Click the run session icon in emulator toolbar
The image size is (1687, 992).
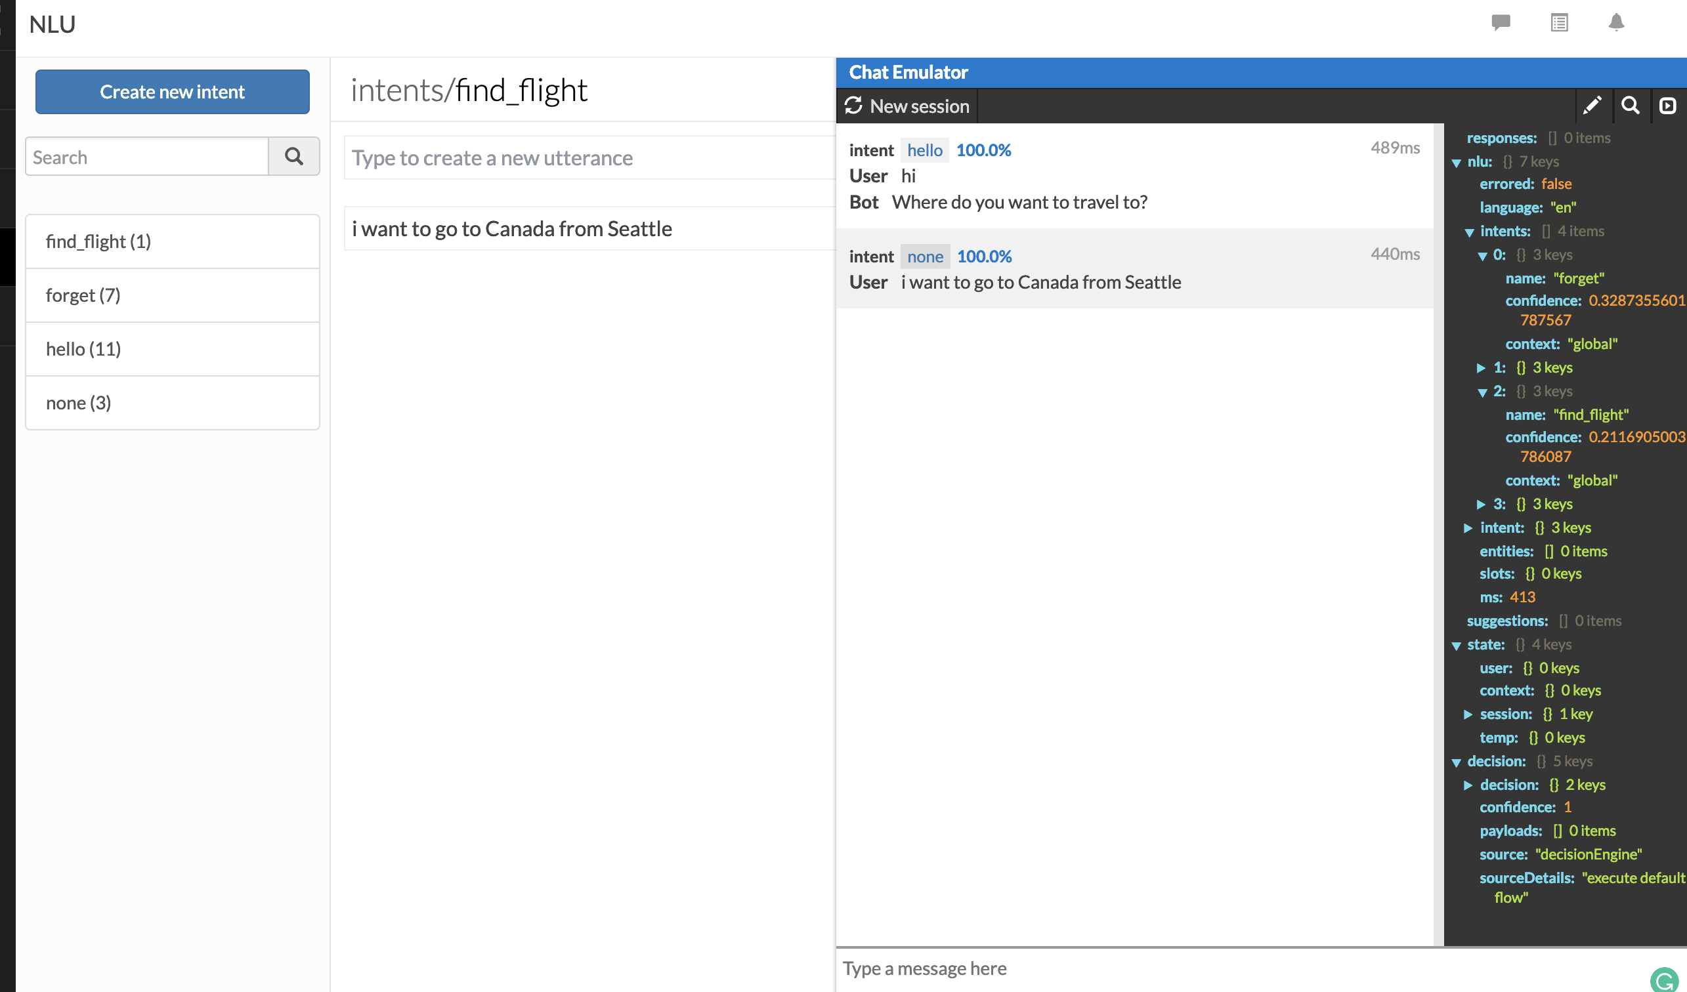point(1667,106)
